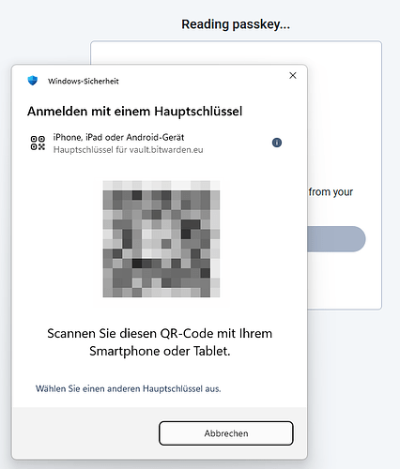Click the gray footer area beside Abbrechen
Image resolution: width=400 pixels, height=469 pixels.
pos(85,433)
